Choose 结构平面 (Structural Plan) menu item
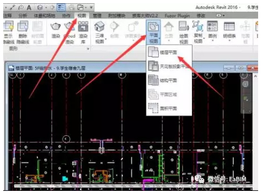 [x=169, y=80]
